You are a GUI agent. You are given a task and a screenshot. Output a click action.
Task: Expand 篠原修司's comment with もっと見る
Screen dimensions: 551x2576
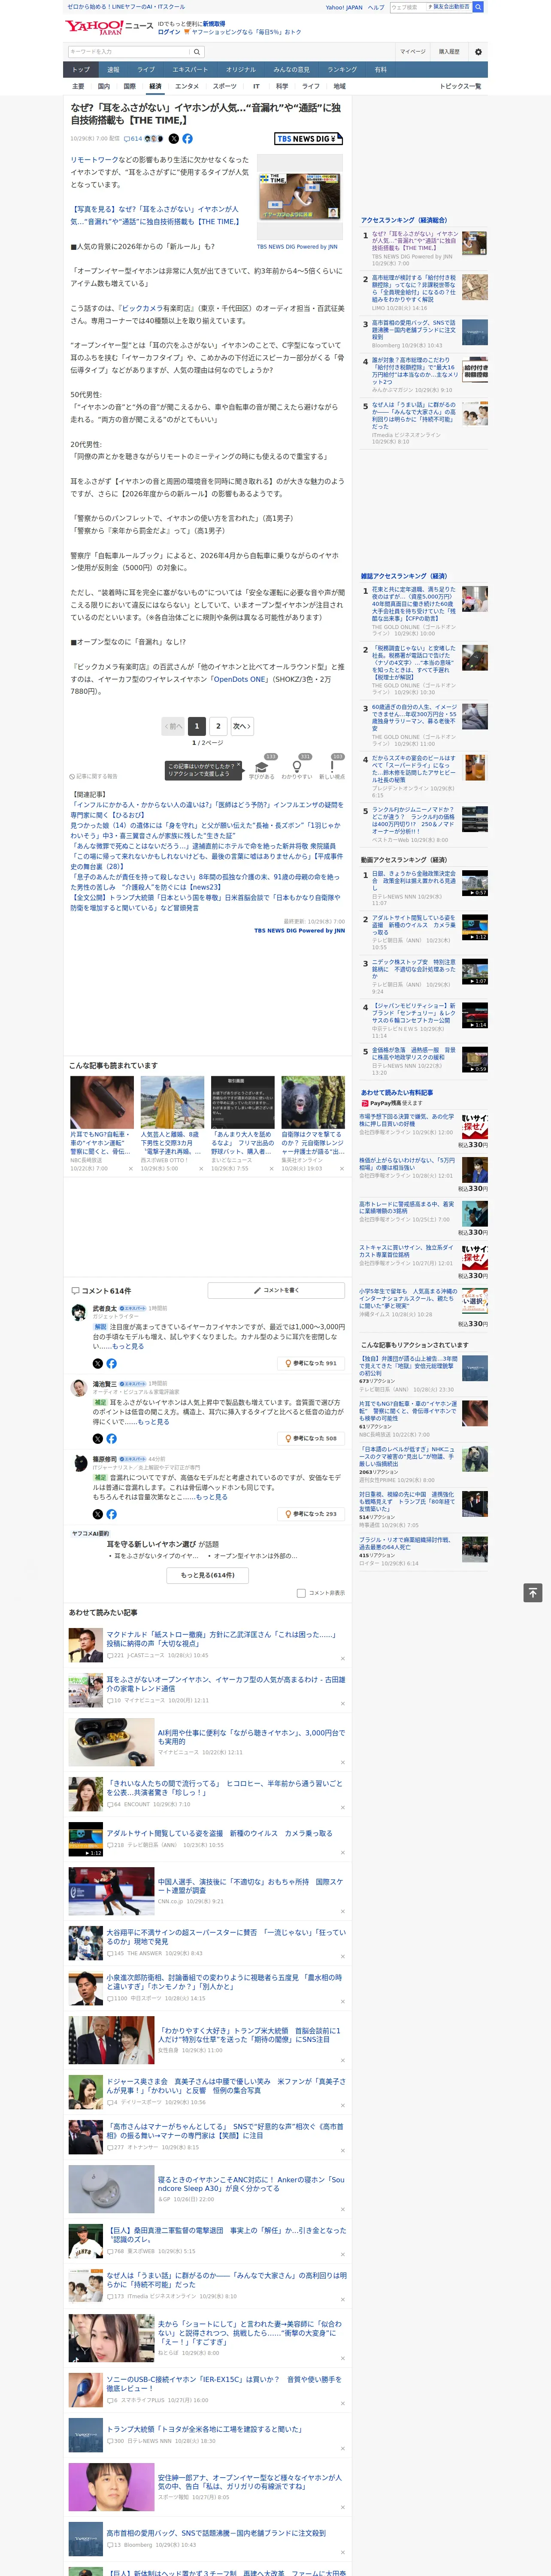click(211, 1497)
